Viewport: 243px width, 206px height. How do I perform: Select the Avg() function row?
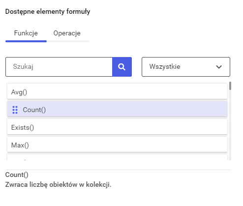point(117,91)
